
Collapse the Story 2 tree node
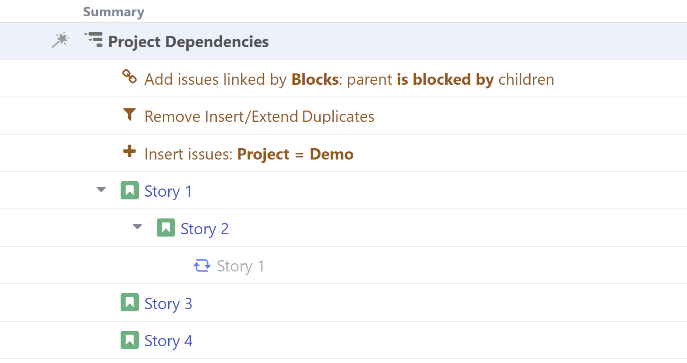coord(137,227)
